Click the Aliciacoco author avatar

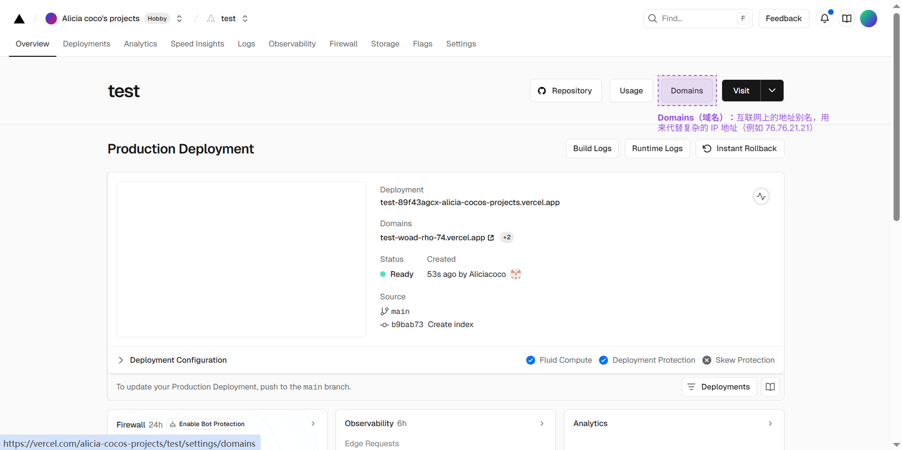[516, 274]
